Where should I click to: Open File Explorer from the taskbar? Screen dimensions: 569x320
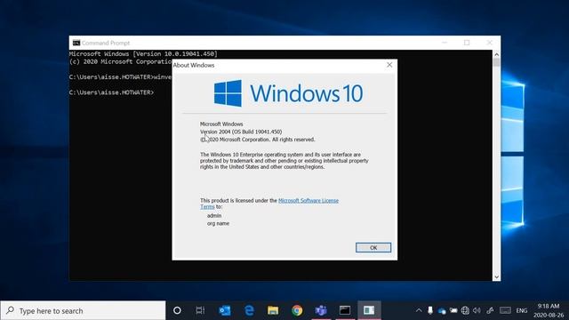(x=273, y=310)
